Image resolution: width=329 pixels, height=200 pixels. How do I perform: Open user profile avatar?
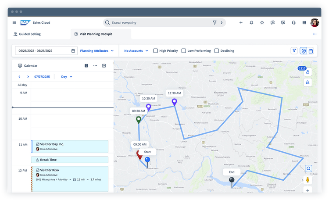315,22
